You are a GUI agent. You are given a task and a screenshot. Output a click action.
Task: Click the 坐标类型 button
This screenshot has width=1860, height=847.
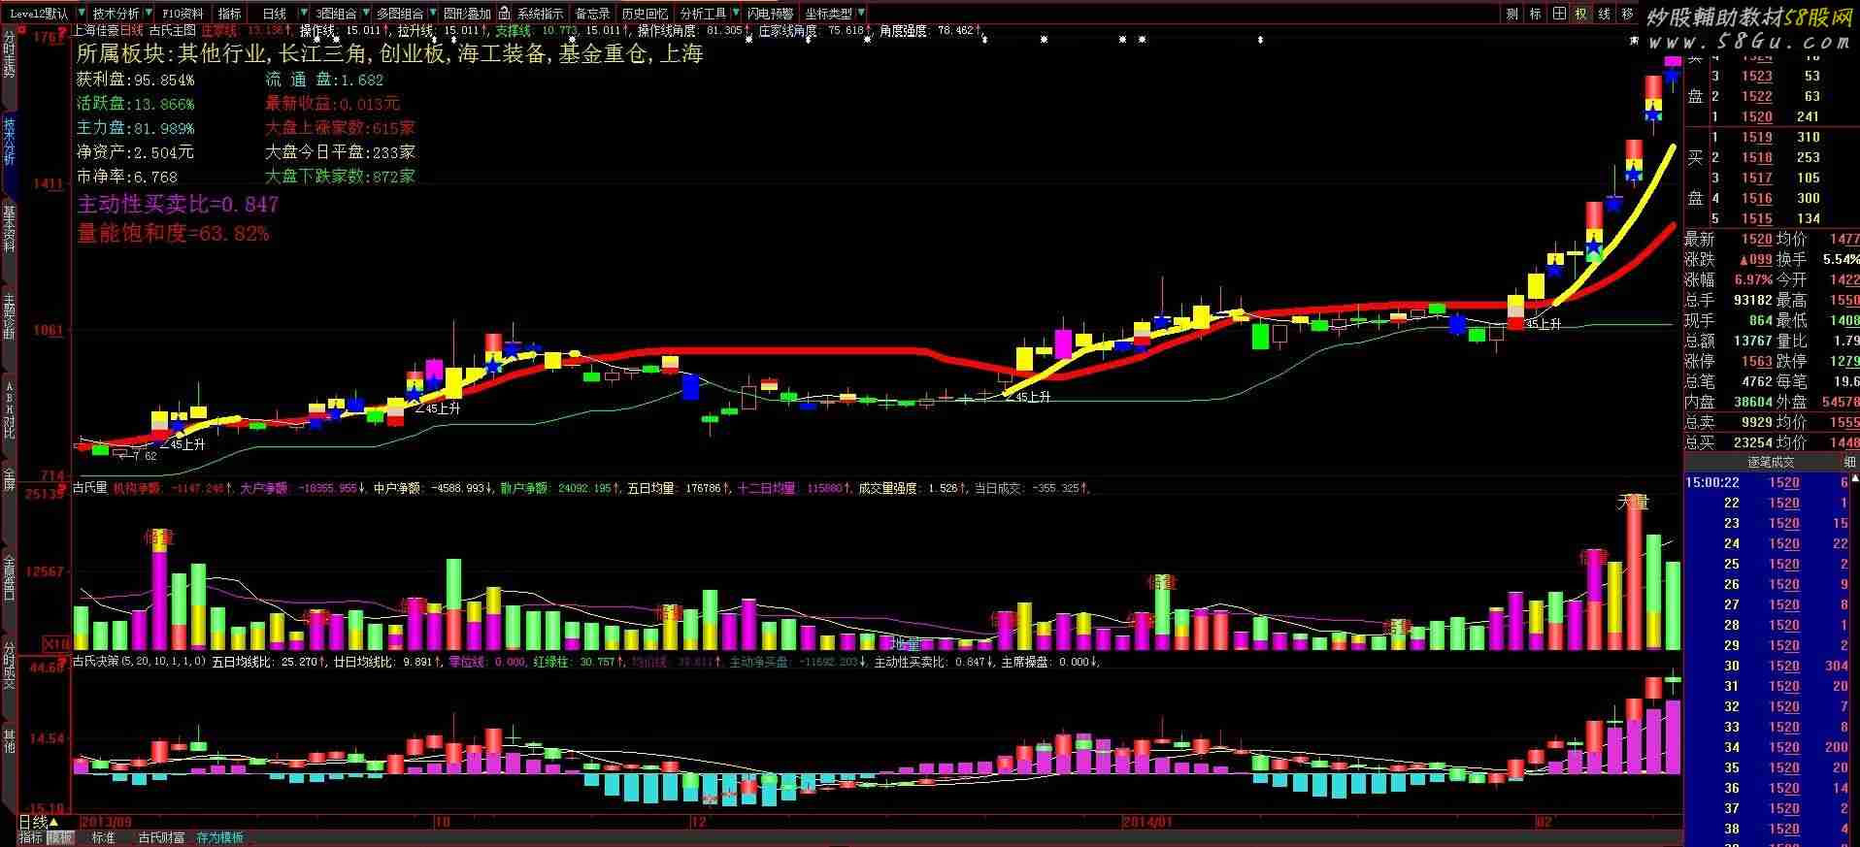(828, 14)
